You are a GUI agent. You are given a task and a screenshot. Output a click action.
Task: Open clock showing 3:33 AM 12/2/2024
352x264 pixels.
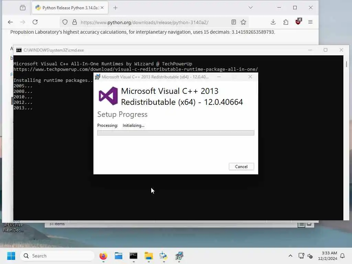[x=327, y=256]
